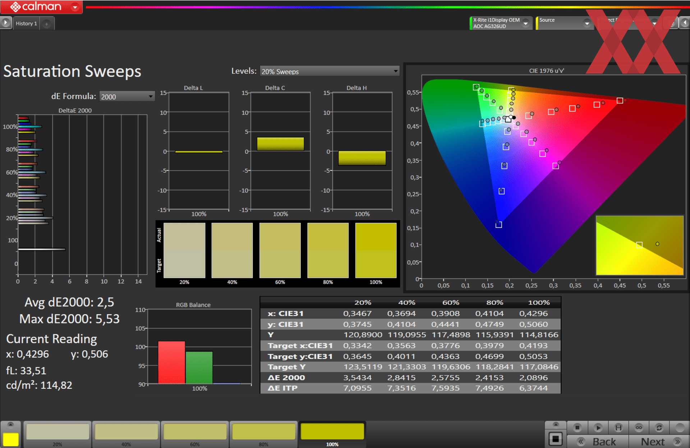This screenshot has width=690, height=448.
Task: Add a new history tab
Action: click(46, 24)
